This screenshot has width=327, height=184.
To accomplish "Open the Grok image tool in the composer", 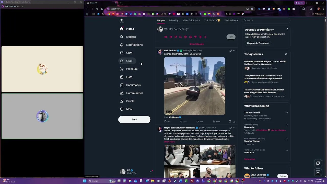I will [x=176, y=37].
